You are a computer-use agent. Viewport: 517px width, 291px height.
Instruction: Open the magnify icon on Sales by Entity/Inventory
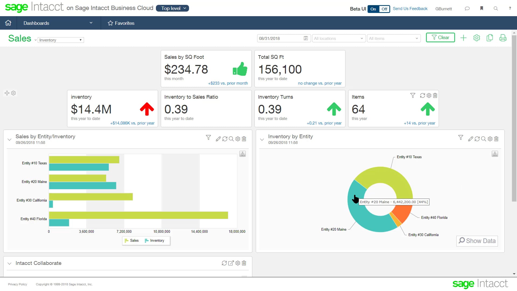tap(231, 139)
